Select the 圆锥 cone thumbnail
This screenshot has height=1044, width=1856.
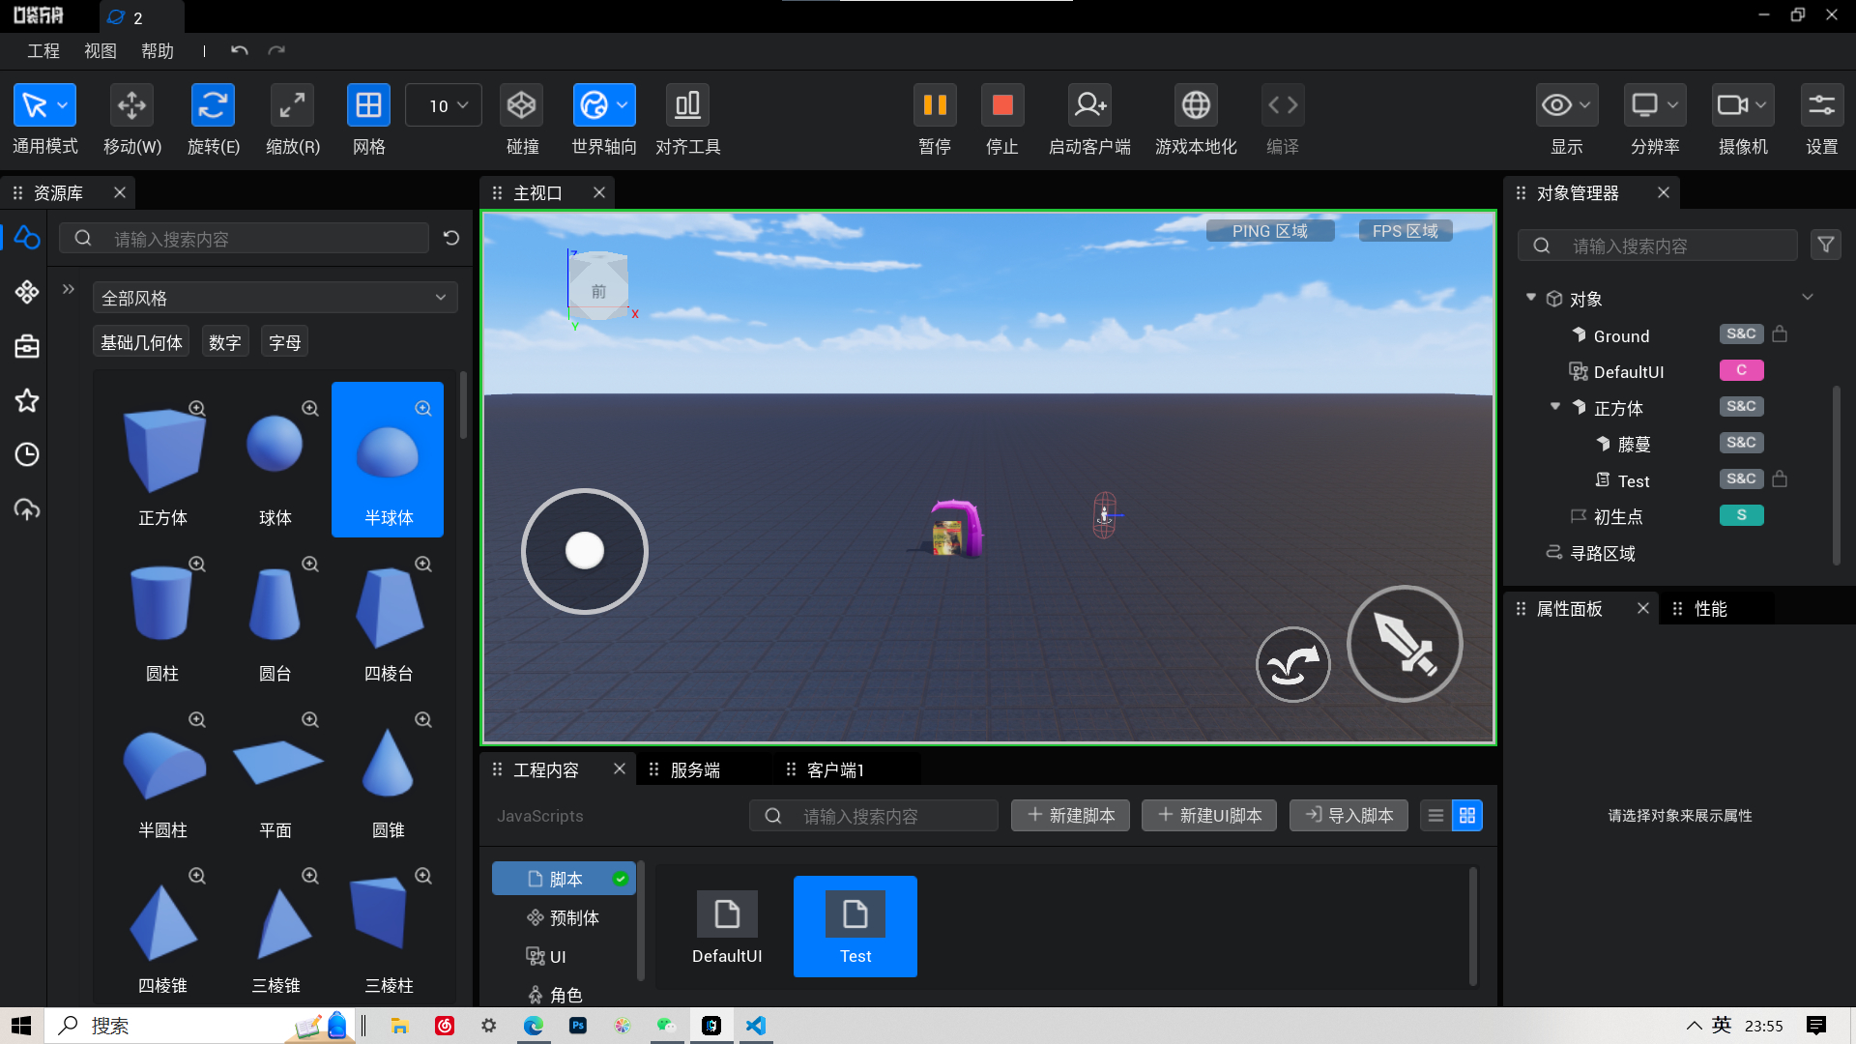(389, 772)
